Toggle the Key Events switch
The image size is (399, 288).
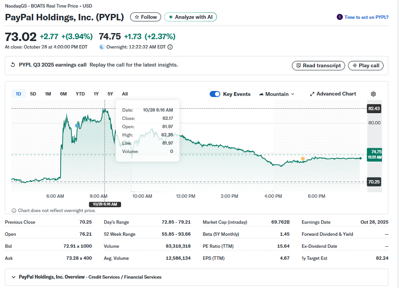coord(215,94)
